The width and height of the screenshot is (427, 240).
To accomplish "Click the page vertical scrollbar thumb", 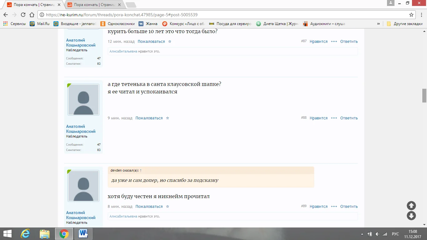I will point(424,96).
